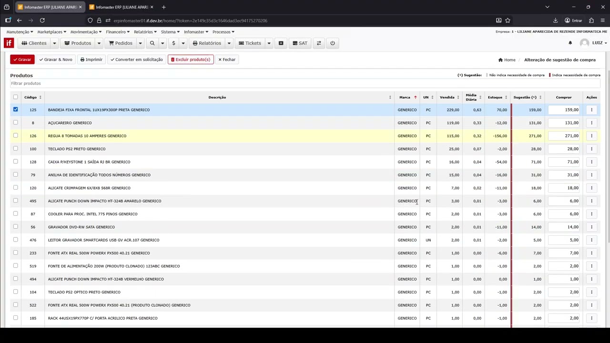
Task: Toggle the select-all header checkbox
Action: [x=16, y=97]
